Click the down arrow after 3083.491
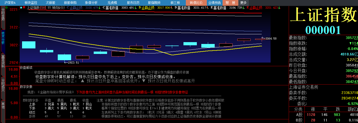Image resolution: width=358 pixels, height=123 pixels. 135,8
